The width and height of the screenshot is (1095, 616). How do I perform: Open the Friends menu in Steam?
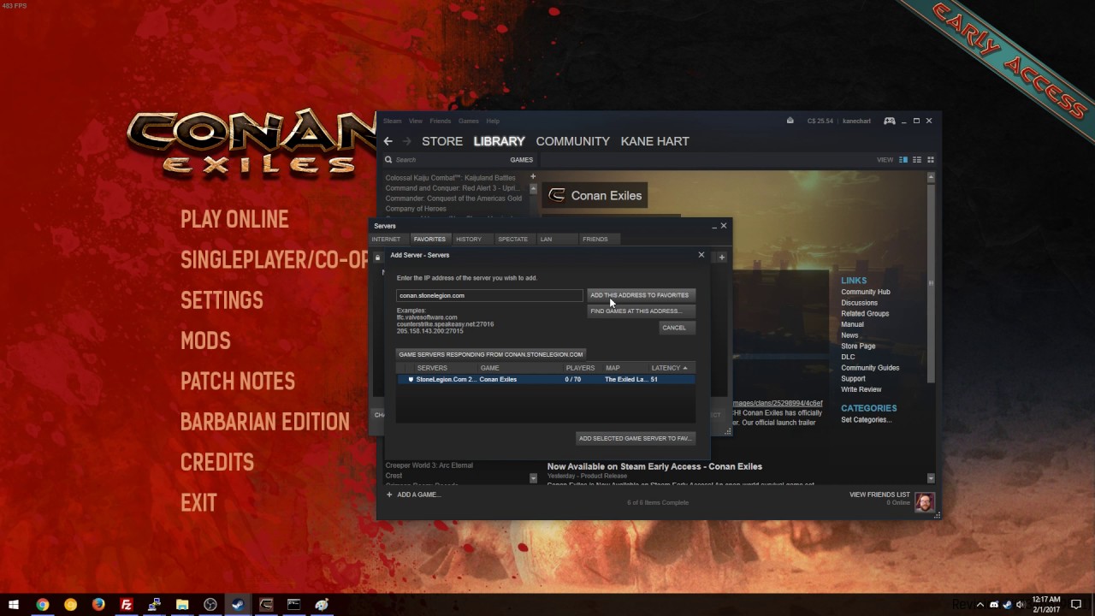pos(440,121)
